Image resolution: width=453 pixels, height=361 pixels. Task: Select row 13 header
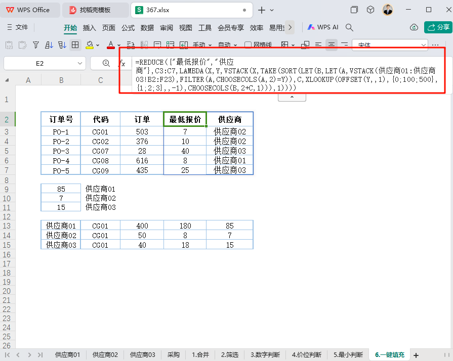(7, 225)
